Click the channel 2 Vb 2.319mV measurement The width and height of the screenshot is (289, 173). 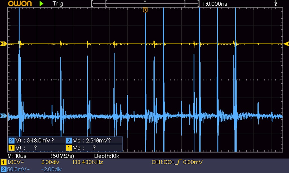[94, 140]
